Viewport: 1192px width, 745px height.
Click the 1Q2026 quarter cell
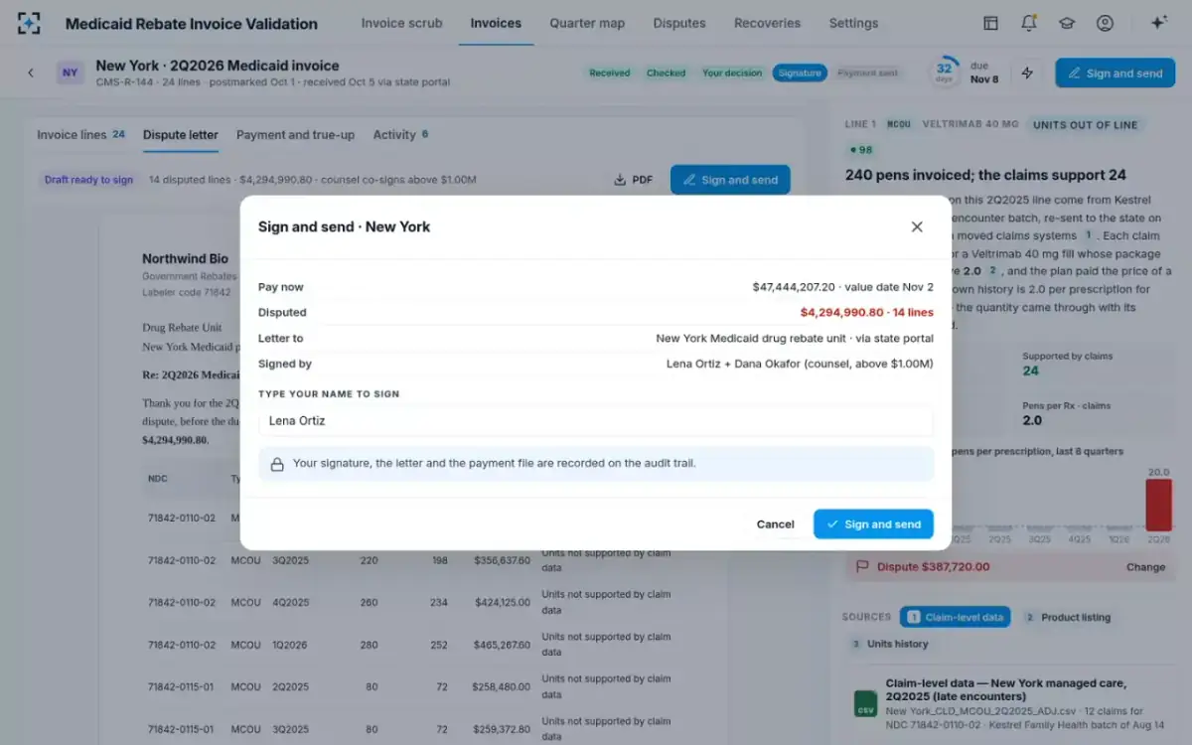click(290, 645)
